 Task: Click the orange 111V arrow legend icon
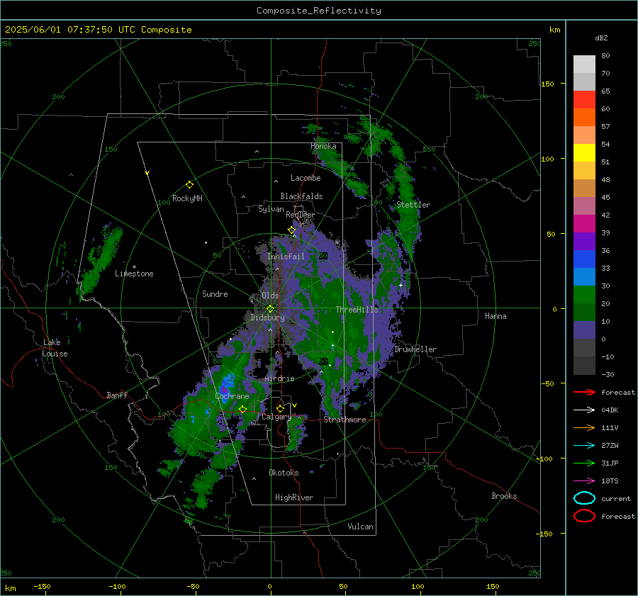584,427
